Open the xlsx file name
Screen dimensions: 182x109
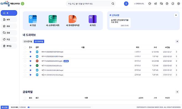click(52, 66)
